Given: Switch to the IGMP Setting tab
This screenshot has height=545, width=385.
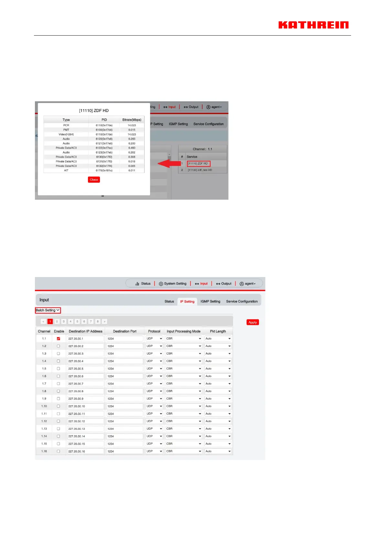Looking at the screenshot, I should click(210, 302).
